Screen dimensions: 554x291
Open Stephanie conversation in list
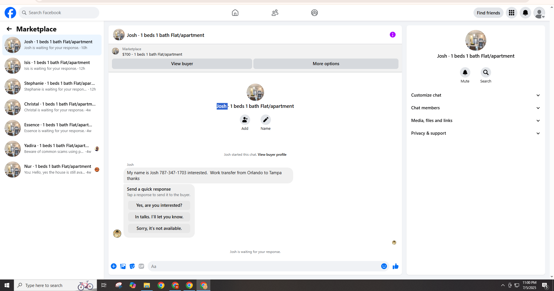[52, 87]
